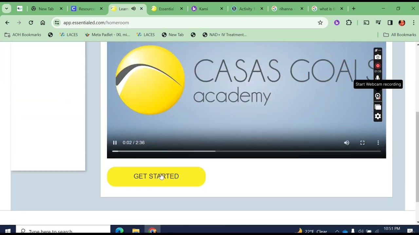
Task: Open the recorder windows/gallery icon
Action: click(378, 107)
